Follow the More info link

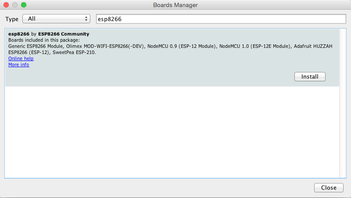[x=18, y=65]
